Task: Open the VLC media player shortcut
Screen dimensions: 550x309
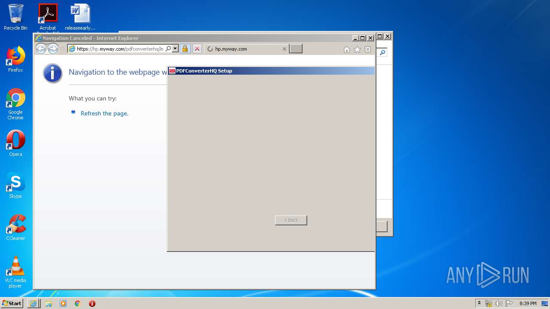Action: point(15,272)
